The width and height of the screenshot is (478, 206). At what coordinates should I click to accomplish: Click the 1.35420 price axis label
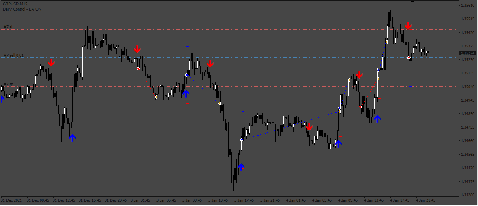[467, 32]
